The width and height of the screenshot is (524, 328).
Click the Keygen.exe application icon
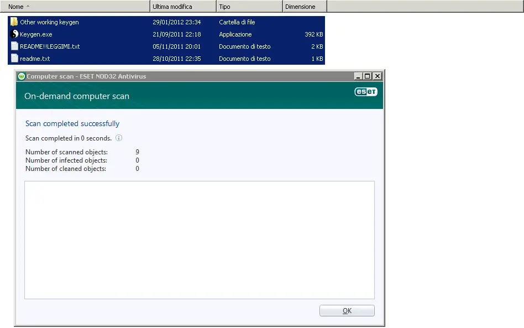[14, 34]
